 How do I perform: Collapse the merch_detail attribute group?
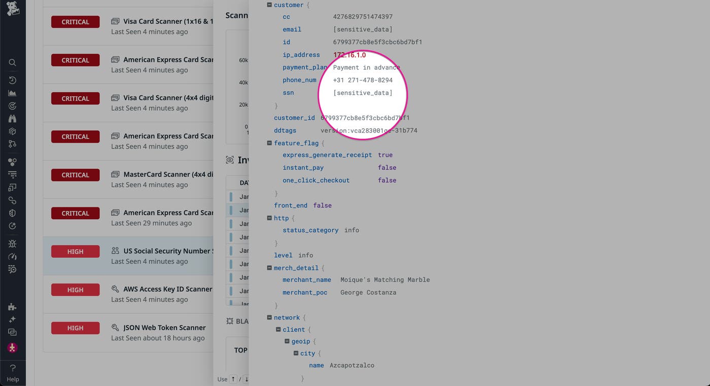point(270,268)
